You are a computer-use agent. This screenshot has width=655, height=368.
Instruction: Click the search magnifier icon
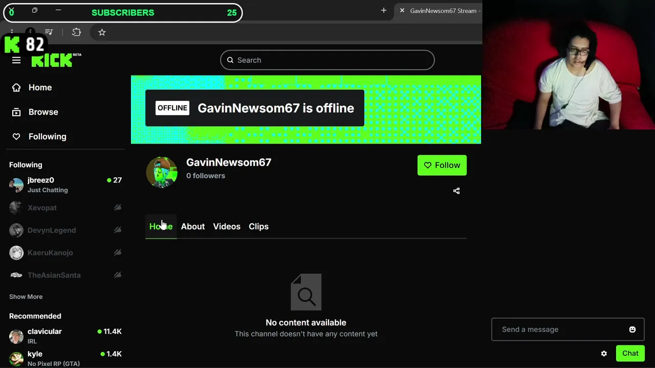point(230,60)
